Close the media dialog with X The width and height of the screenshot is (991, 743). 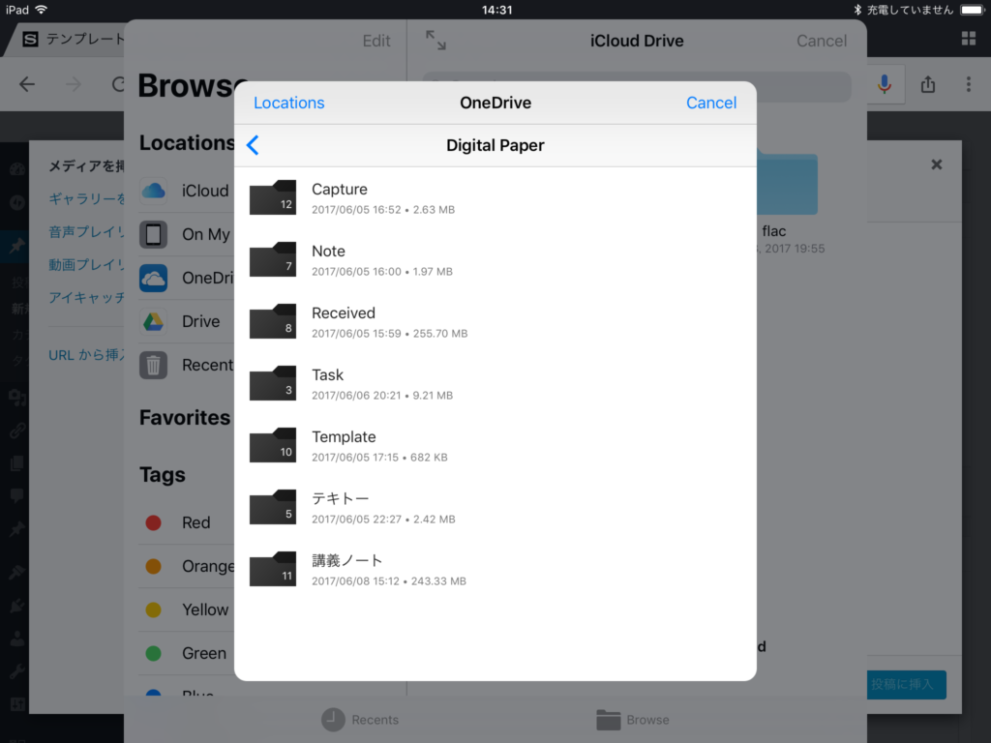(937, 164)
